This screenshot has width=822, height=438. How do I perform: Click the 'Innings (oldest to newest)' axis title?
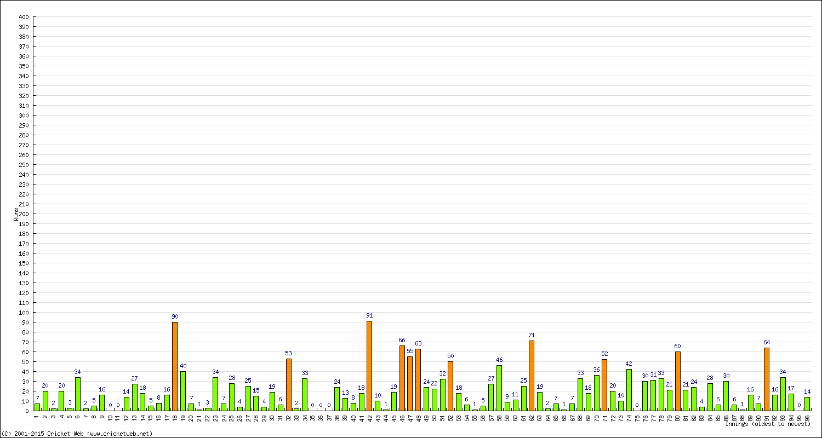768,424
